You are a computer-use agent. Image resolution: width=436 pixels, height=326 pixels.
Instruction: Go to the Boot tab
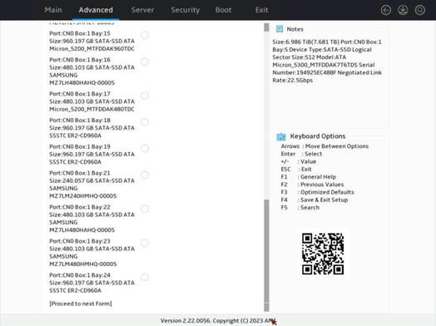pyautogui.click(x=223, y=10)
